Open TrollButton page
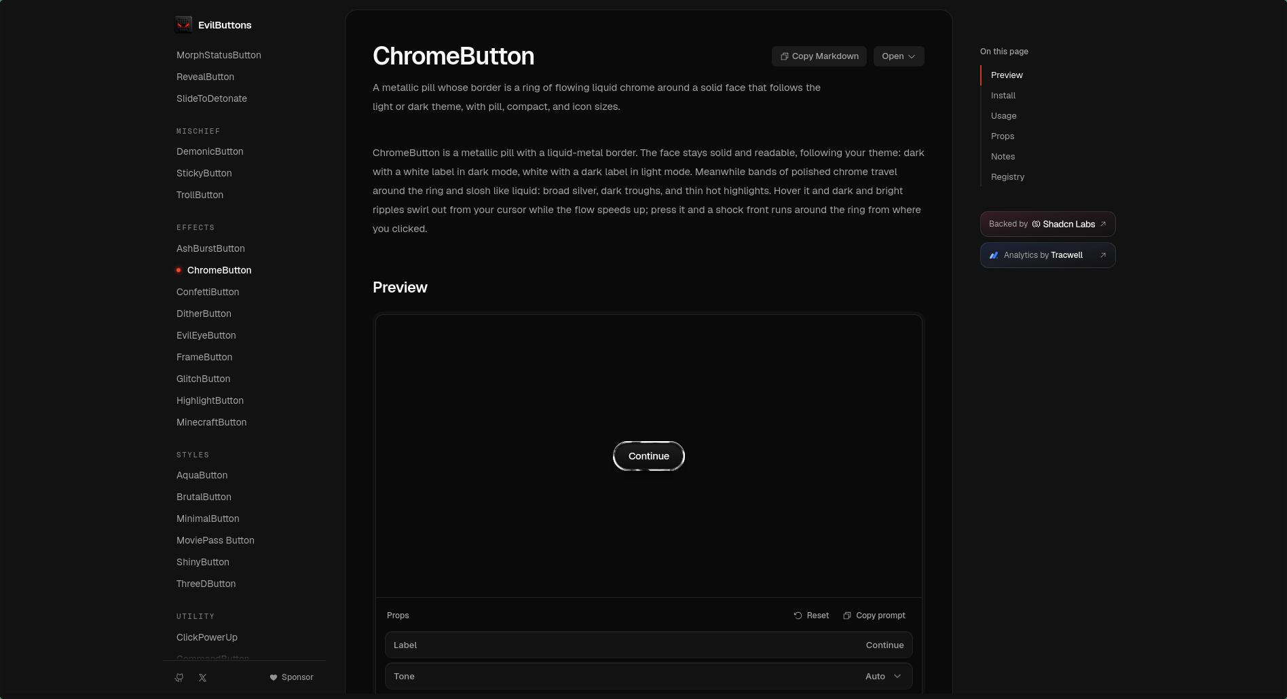This screenshot has height=699, width=1287. (x=200, y=195)
